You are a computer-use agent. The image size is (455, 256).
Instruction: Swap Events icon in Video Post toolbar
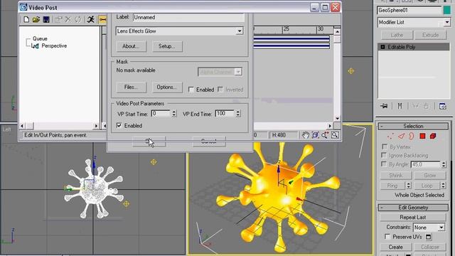[x=77, y=19]
